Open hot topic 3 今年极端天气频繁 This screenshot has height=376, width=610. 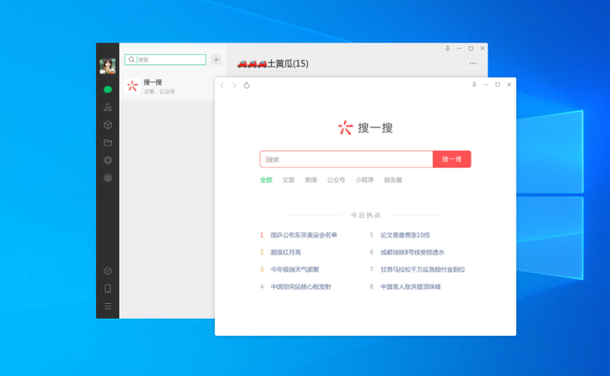[x=295, y=269]
